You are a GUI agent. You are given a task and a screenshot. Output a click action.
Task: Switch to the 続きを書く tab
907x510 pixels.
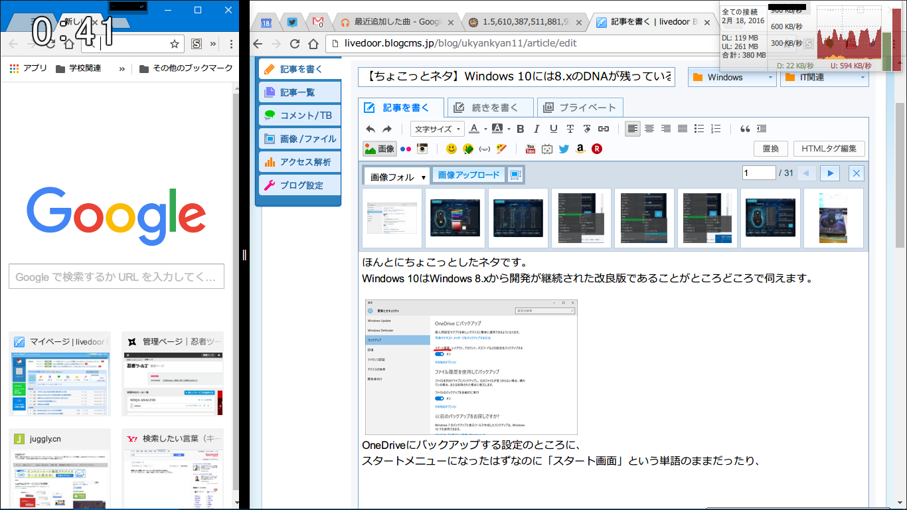click(490, 108)
